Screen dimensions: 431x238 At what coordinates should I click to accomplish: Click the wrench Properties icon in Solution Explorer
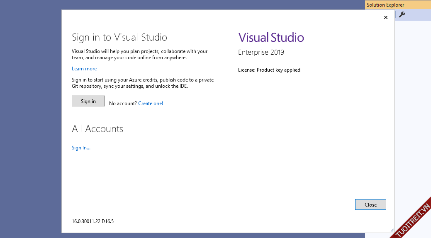402,15
